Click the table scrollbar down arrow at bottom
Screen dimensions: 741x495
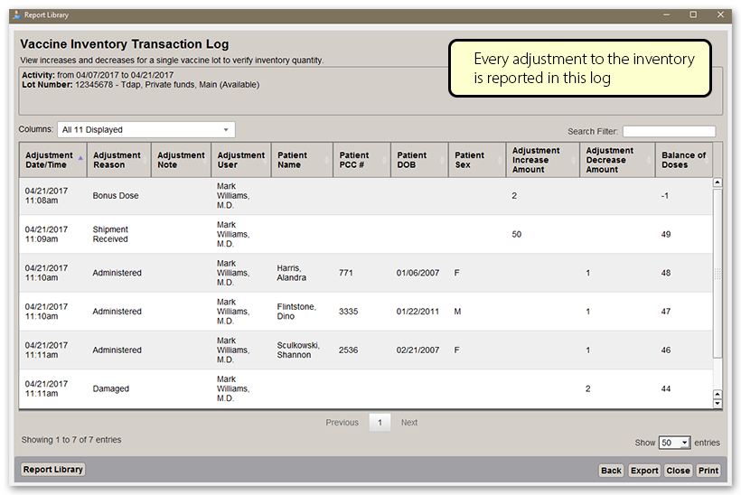718,404
